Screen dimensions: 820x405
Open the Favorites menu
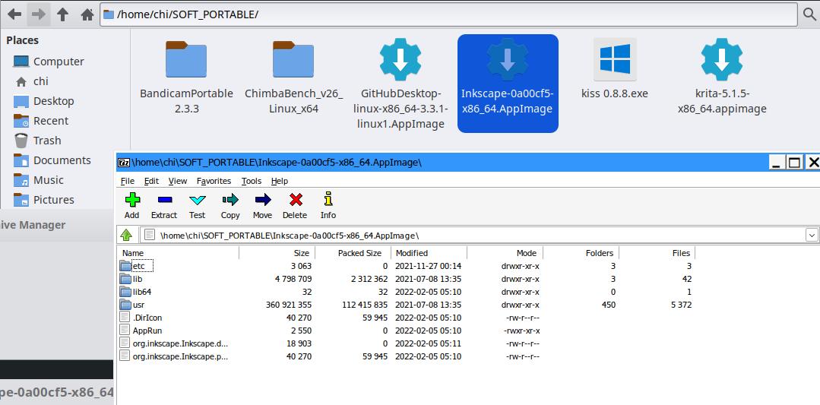pyautogui.click(x=214, y=181)
